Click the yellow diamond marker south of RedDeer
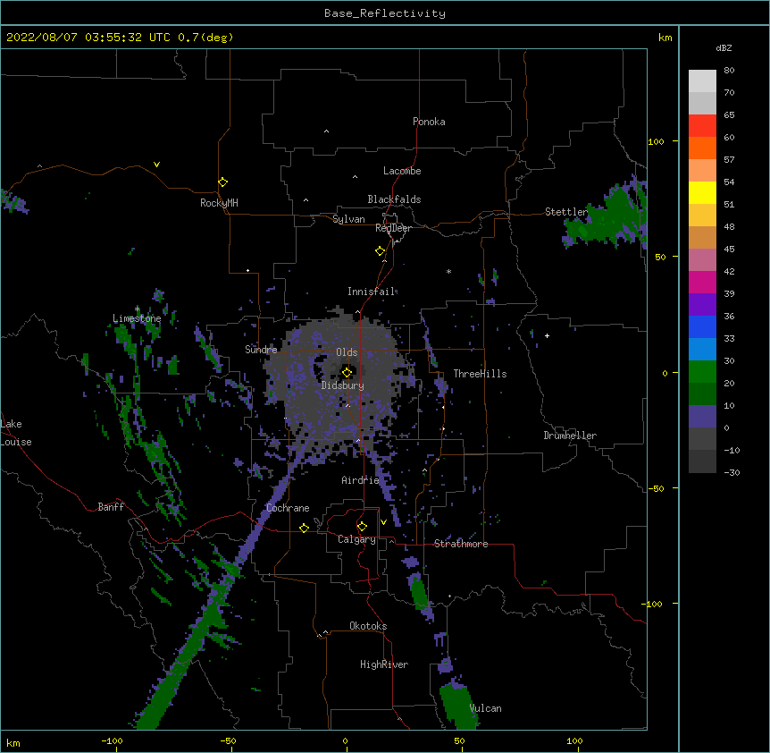This screenshot has width=770, height=753. point(380,251)
